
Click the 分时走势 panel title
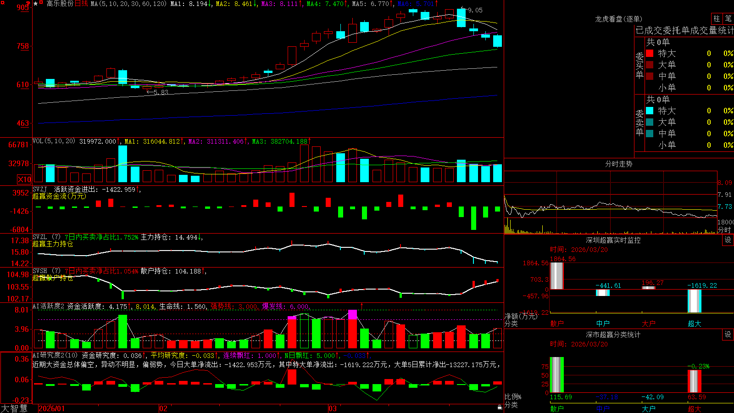618,164
